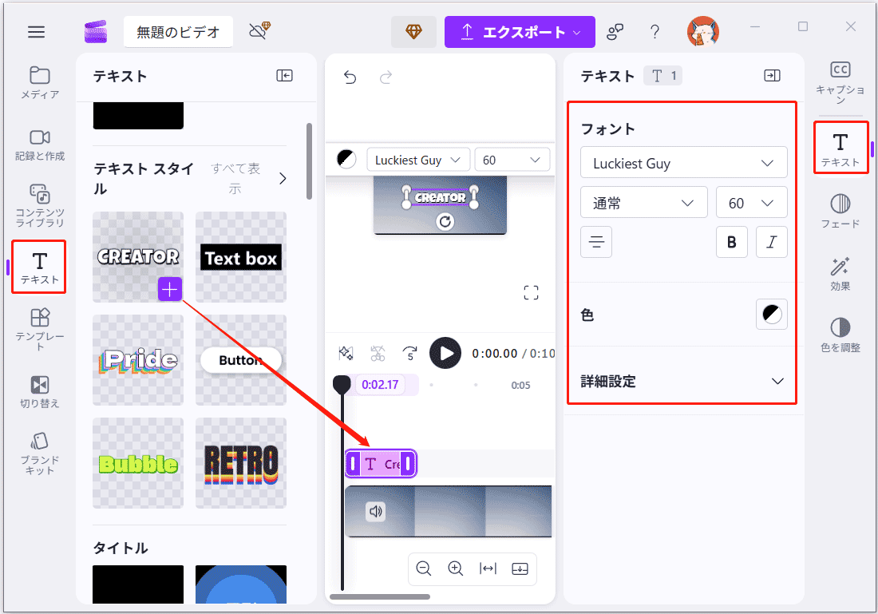The image size is (878, 614).
Task: Zoom out the timeline with the magnifier icon
Action: 424,568
